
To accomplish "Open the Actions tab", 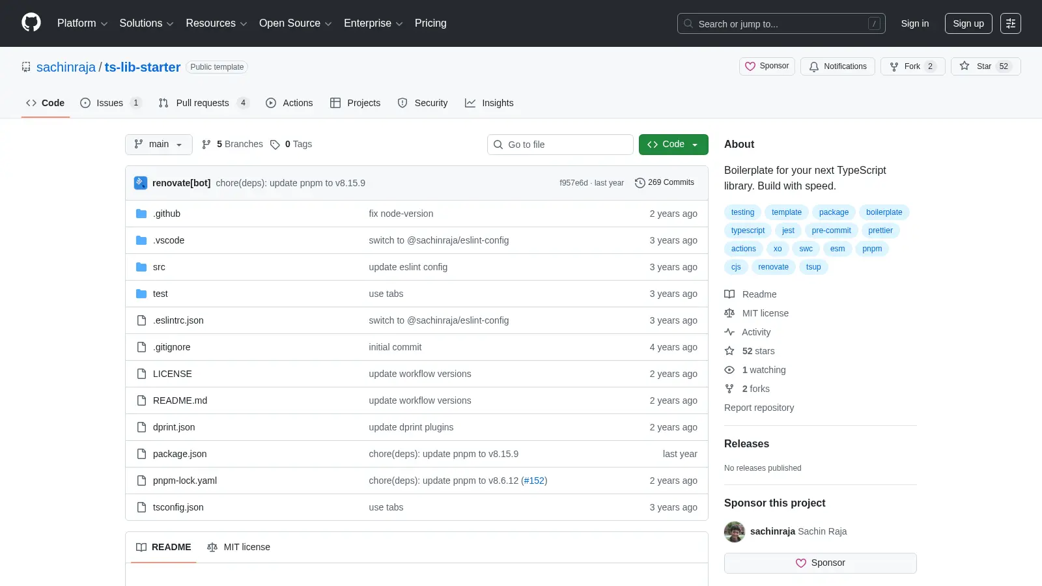I will pos(289,103).
